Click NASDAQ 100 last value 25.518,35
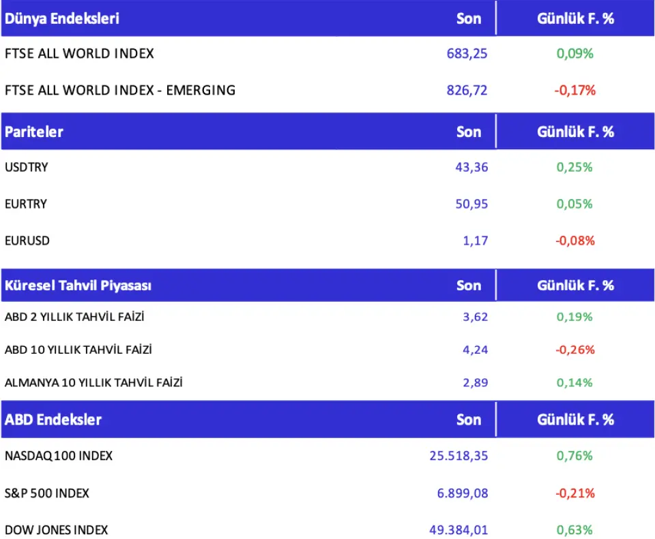This screenshot has height=539, width=655. (458, 456)
